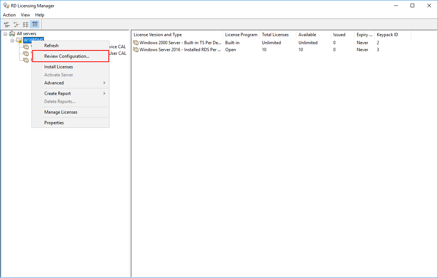Viewport: 438px width, 278px height.
Task: Click the "10" value under Available
Action: [x=301, y=50]
